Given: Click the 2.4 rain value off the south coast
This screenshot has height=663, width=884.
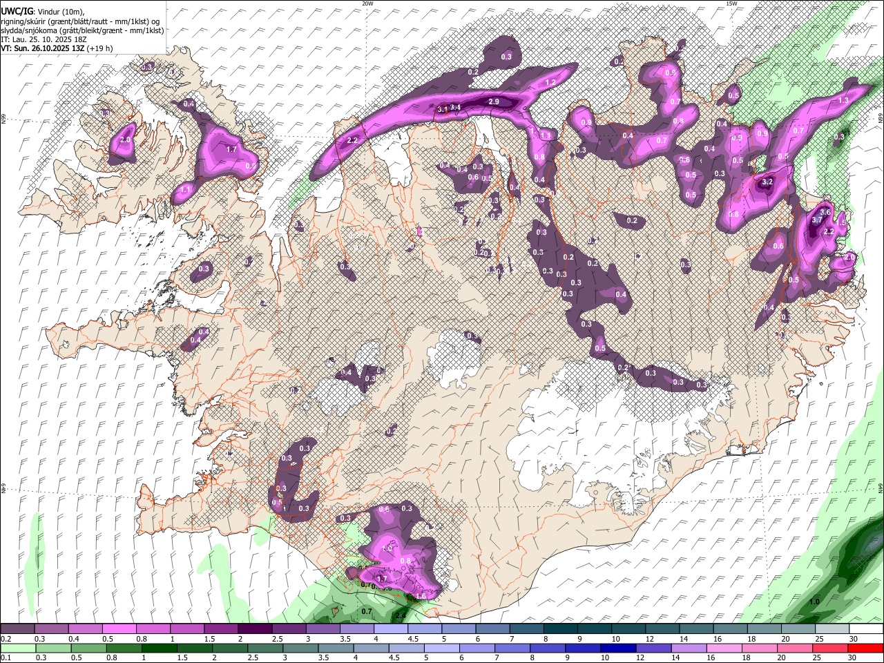Looking at the screenshot, I should click(x=400, y=615).
